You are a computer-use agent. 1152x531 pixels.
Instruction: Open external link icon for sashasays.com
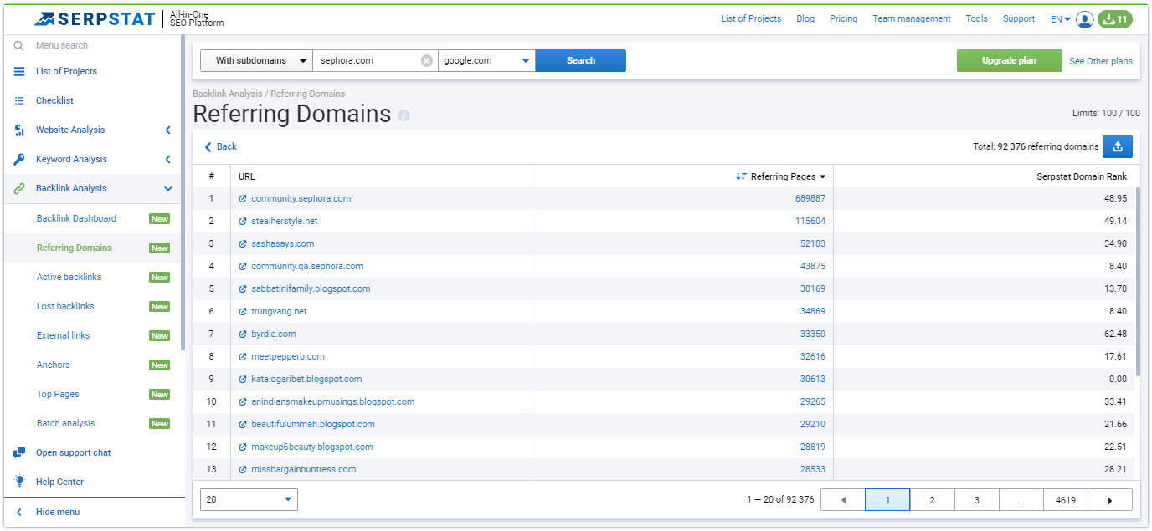243,244
